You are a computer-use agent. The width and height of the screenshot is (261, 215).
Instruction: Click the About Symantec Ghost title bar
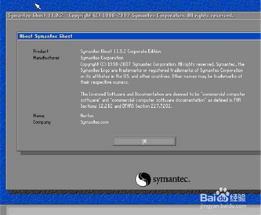pyautogui.click(x=139, y=36)
